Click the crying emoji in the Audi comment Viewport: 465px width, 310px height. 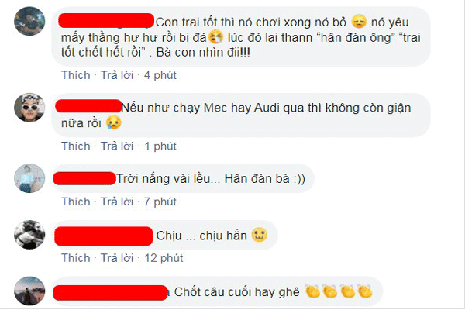click(x=114, y=122)
